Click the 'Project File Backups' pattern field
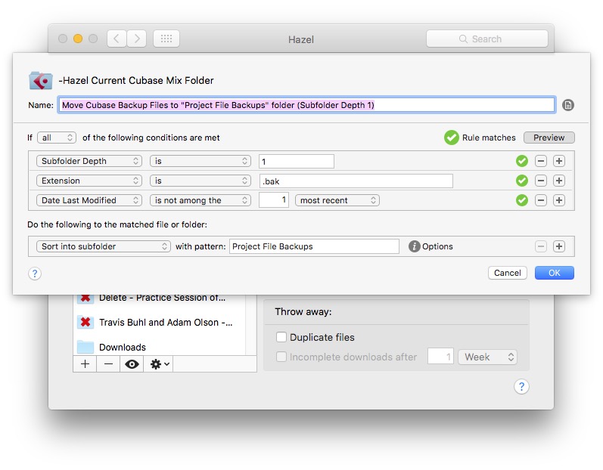The width and height of the screenshot is (603, 470). [314, 246]
